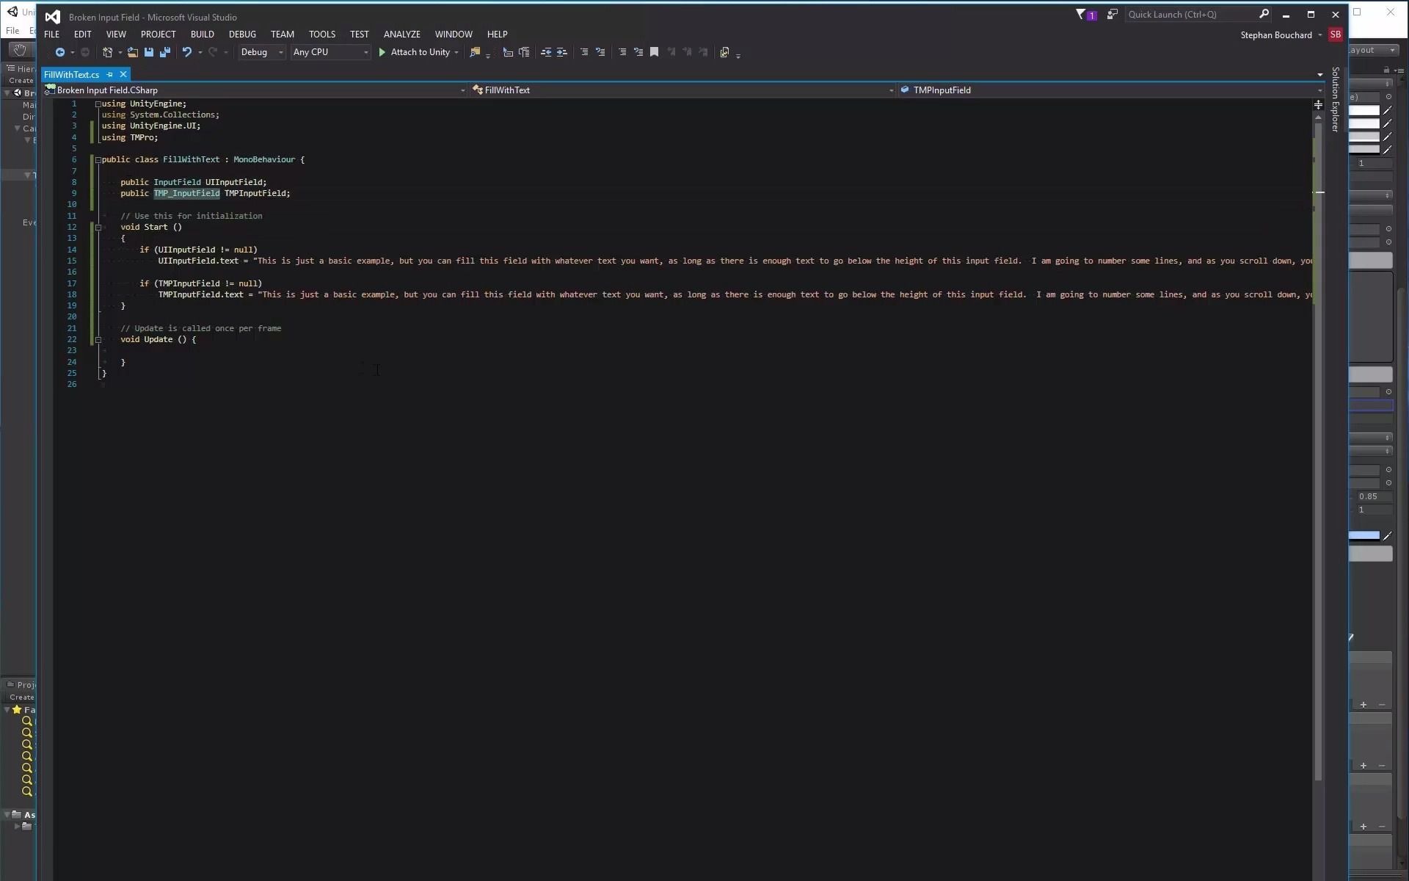Image resolution: width=1409 pixels, height=881 pixels.
Task: Toggle a bookmark on the current line
Action: [x=654, y=51]
